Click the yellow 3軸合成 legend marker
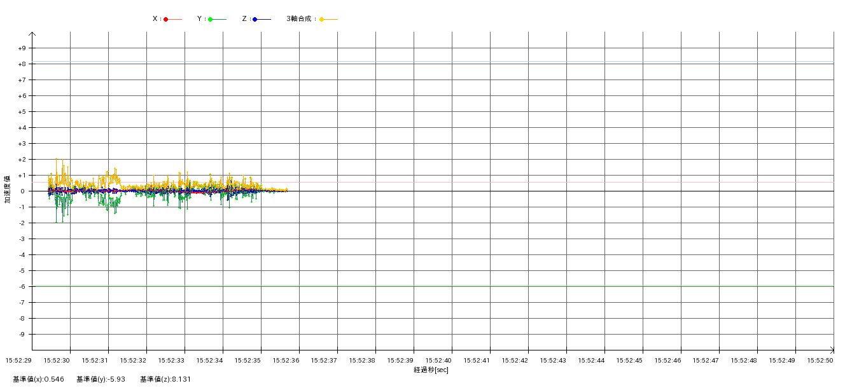The image size is (859, 388). (322, 19)
